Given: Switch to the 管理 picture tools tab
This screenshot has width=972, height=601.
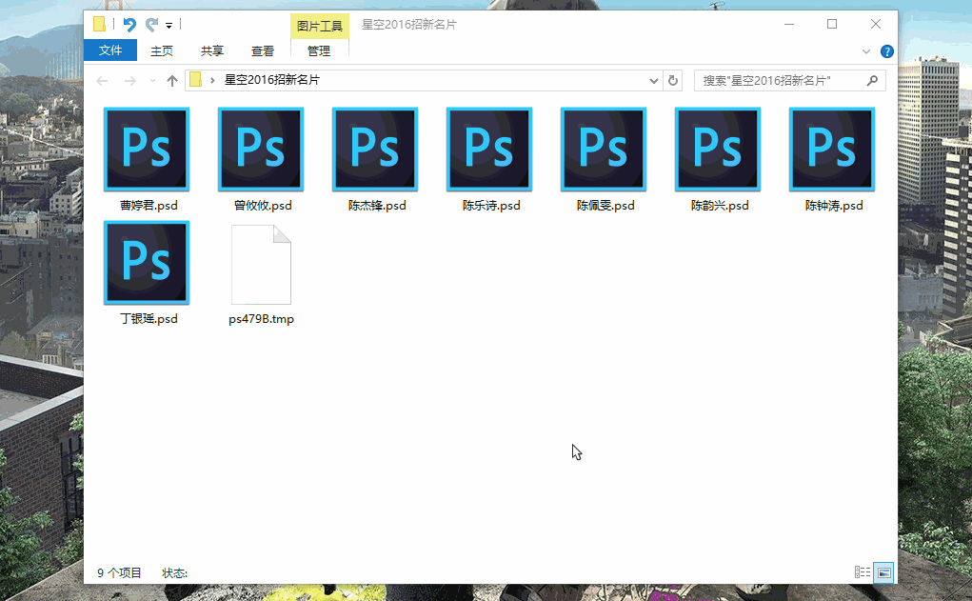Looking at the screenshot, I should click(x=319, y=51).
